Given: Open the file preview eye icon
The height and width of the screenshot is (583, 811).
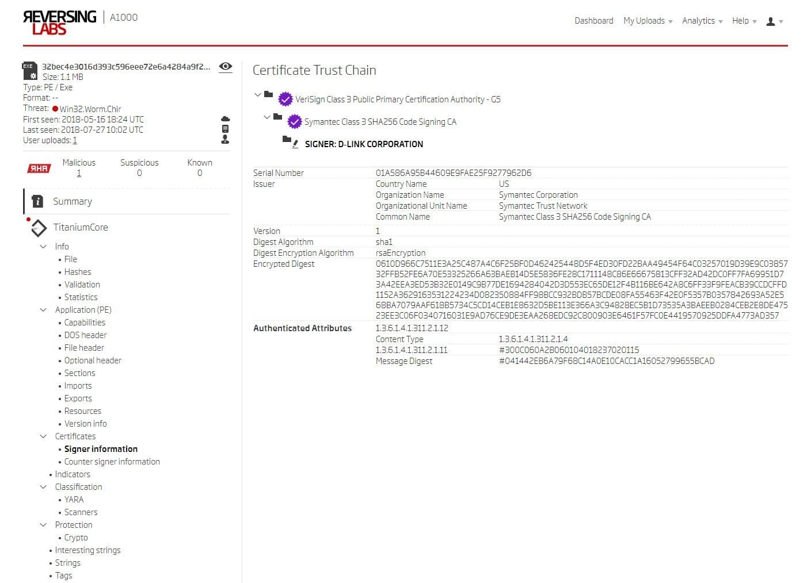Looking at the screenshot, I should [225, 67].
